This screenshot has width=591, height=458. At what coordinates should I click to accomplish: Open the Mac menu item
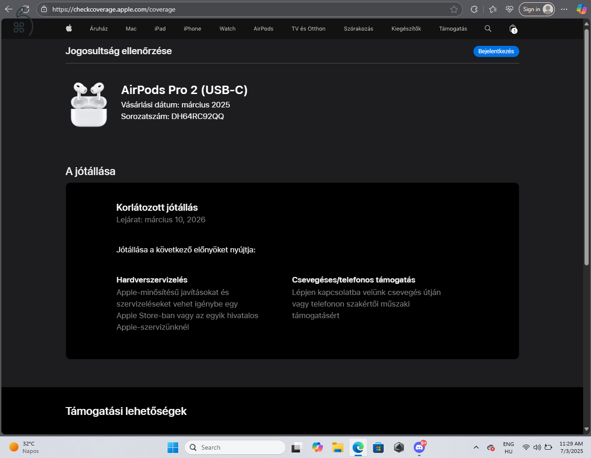131,29
